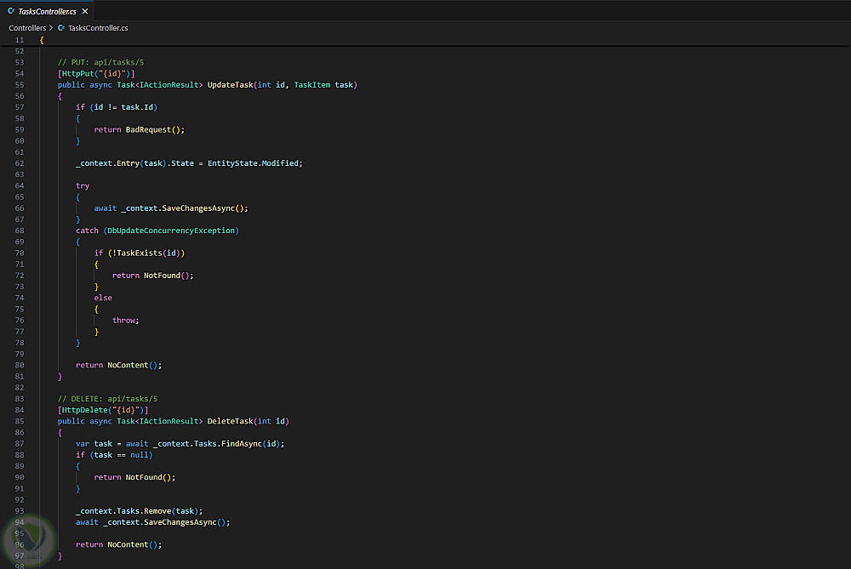Viewport: 851px width, 569px height.
Task: Click the HttpDelete attribute on line 84
Action: click(83, 410)
